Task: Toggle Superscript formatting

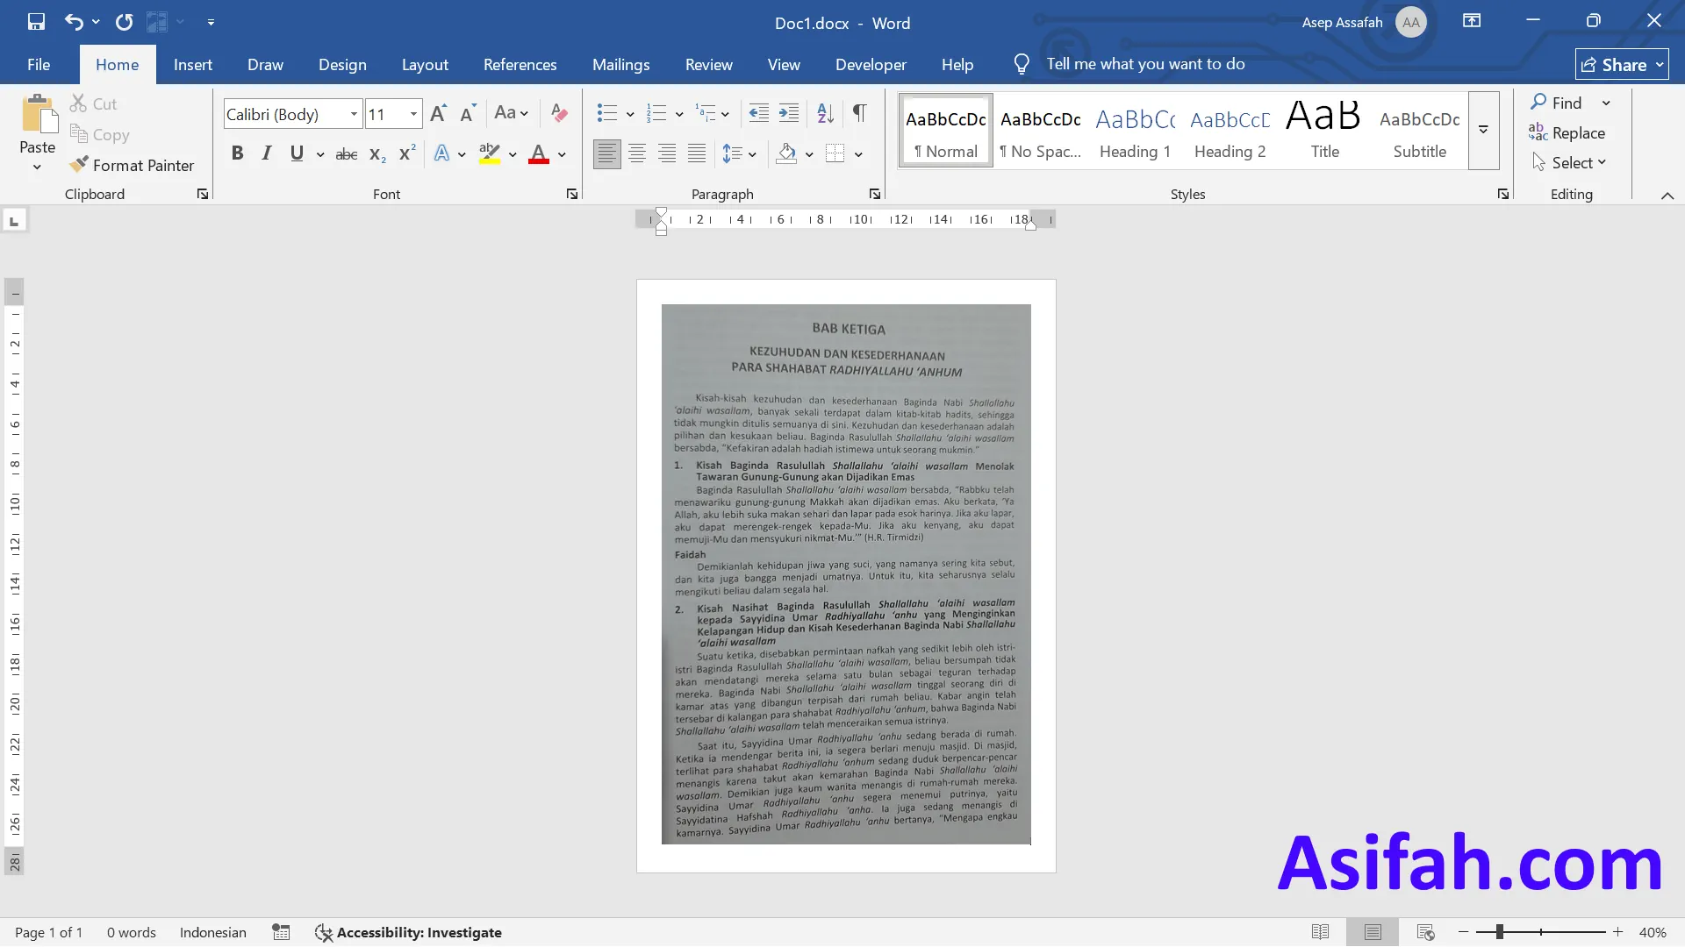Action: coord(407,154)
